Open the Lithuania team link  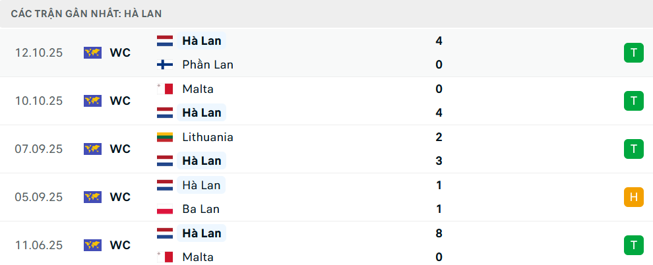(x=208, y=137)
